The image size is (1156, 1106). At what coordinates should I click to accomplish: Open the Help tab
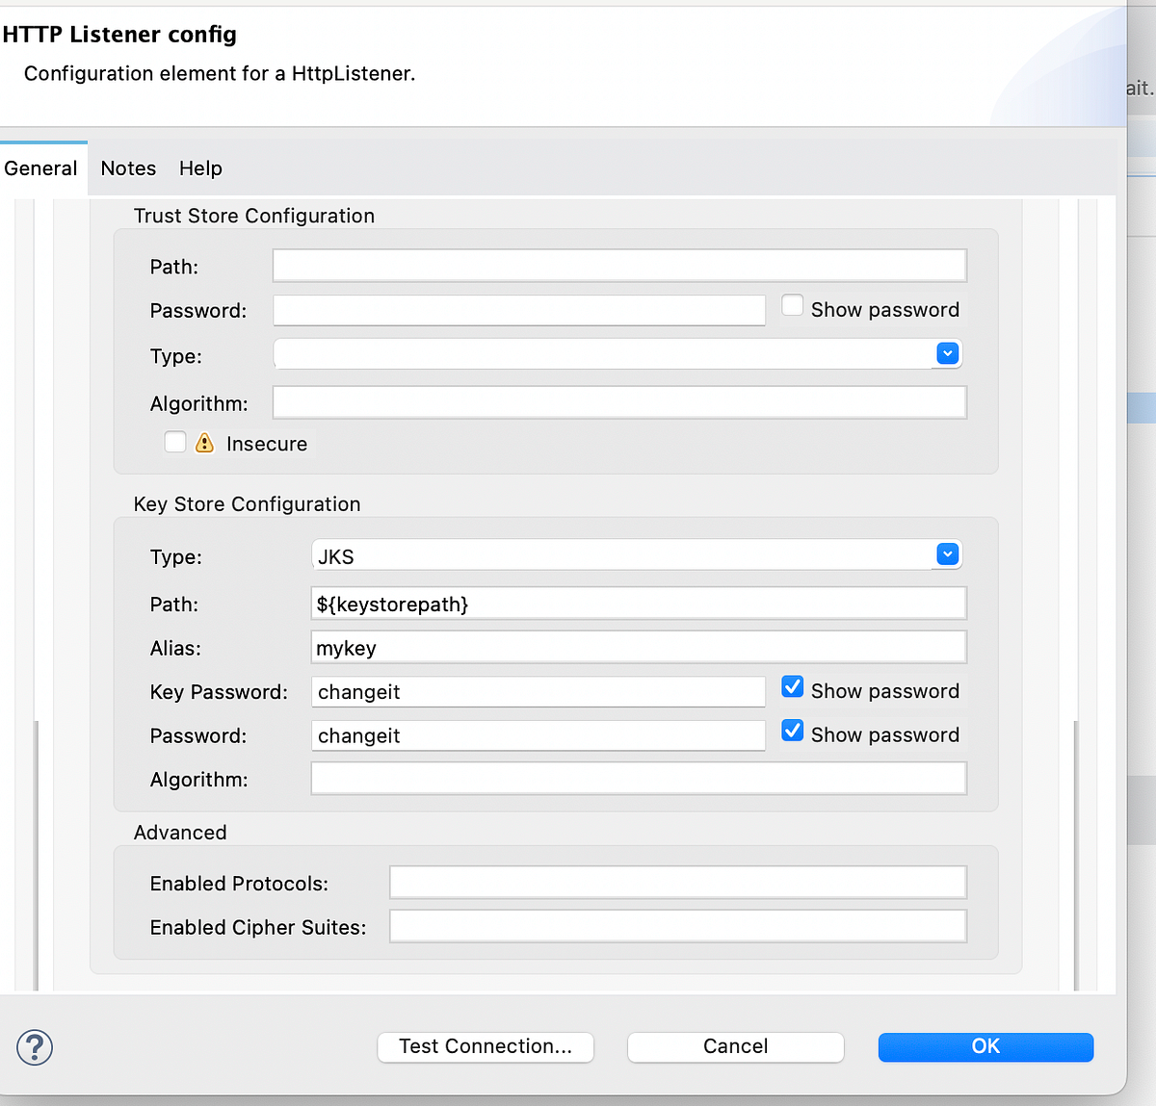pyautogui.click(x=199, y=167)
